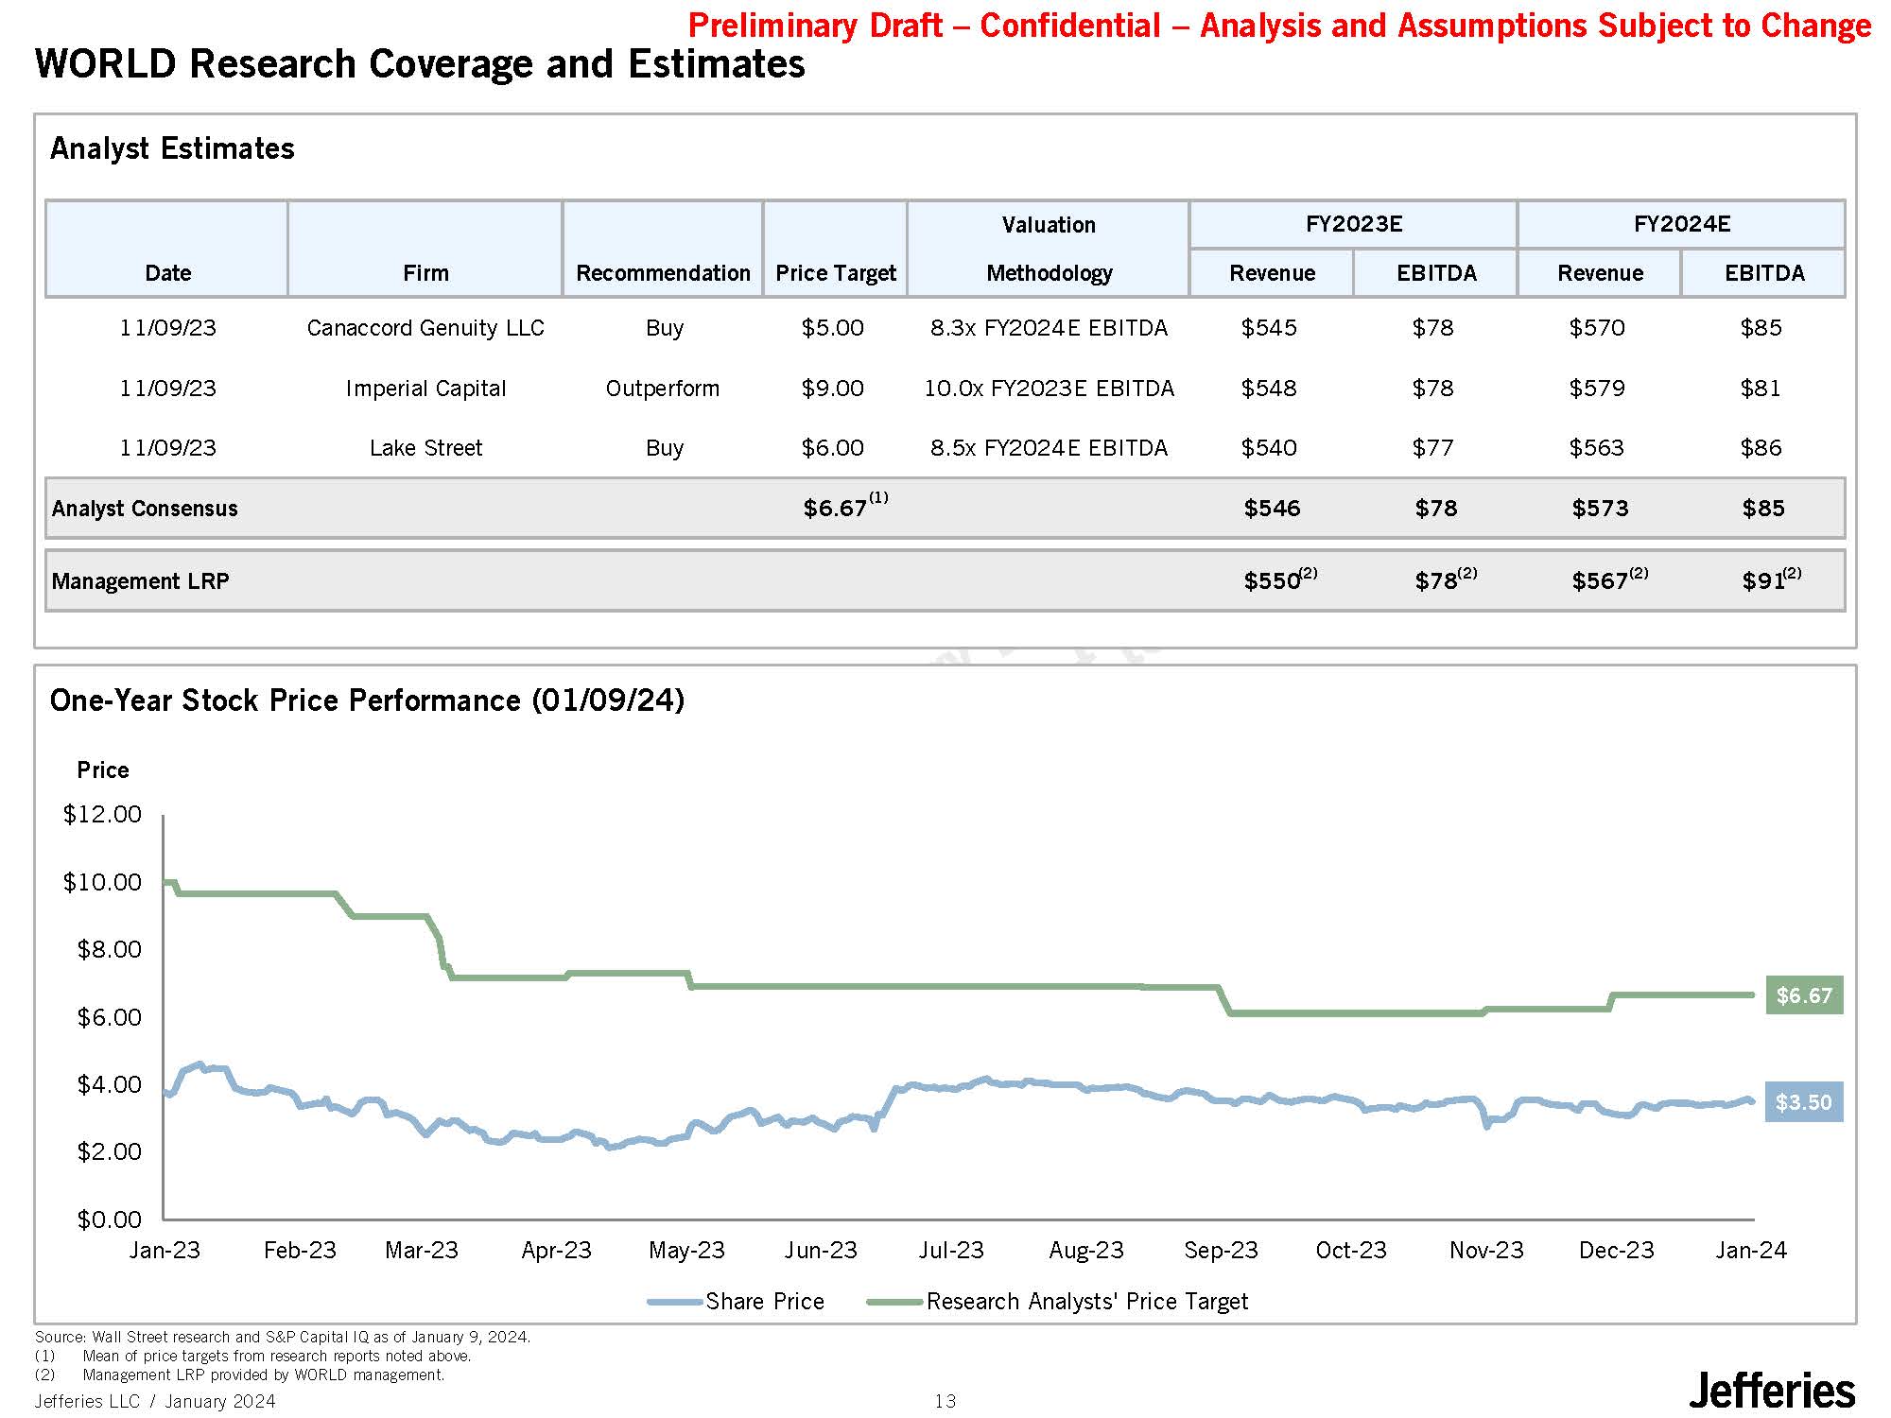This screenshot has height=1418, width=1891.
Task: Click the page number 13
Action: coord(945,1401)
